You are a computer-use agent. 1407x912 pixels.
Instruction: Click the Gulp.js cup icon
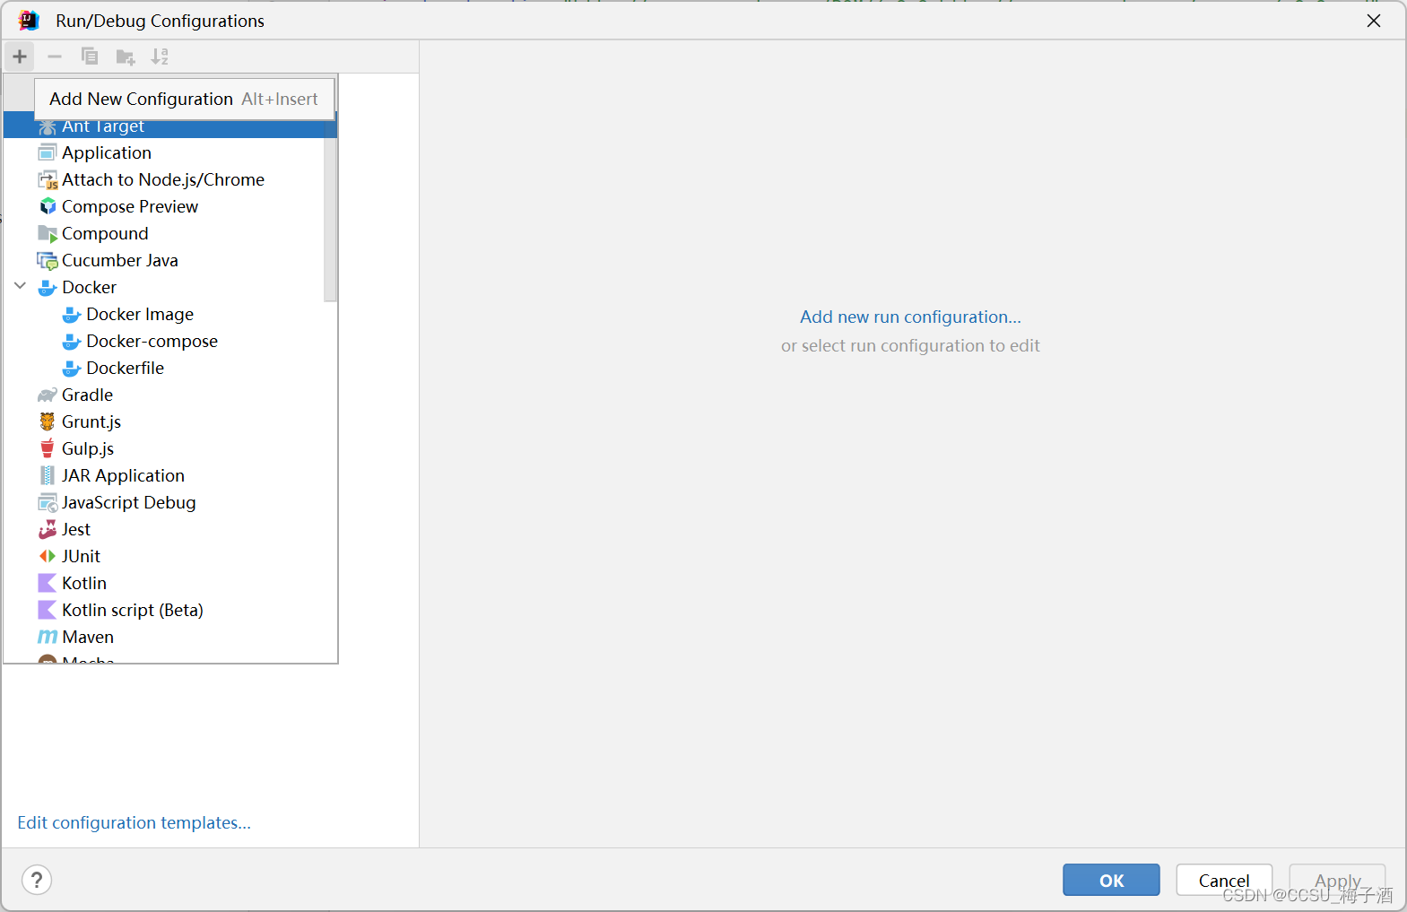click(48, 448)
